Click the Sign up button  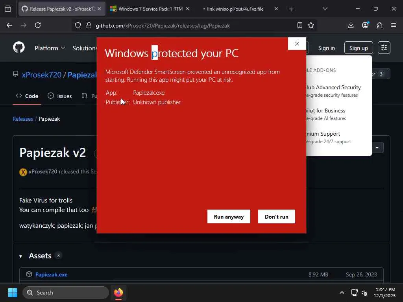pyautogui.click(x=359, y=48)
